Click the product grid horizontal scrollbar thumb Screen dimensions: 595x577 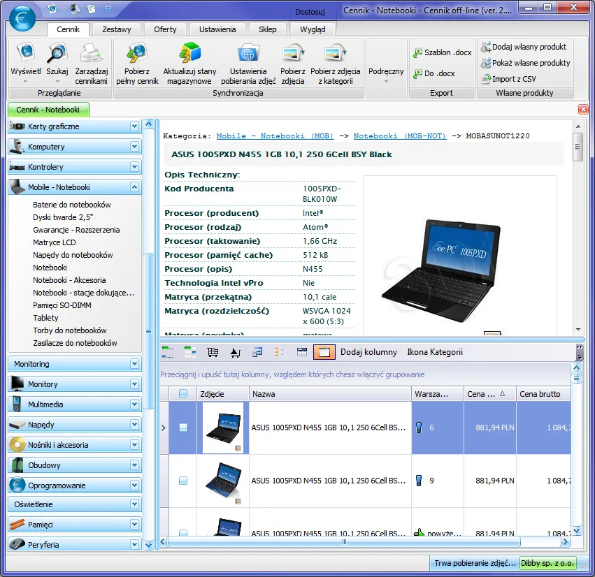pyautogui.click(x=344, y=542)
